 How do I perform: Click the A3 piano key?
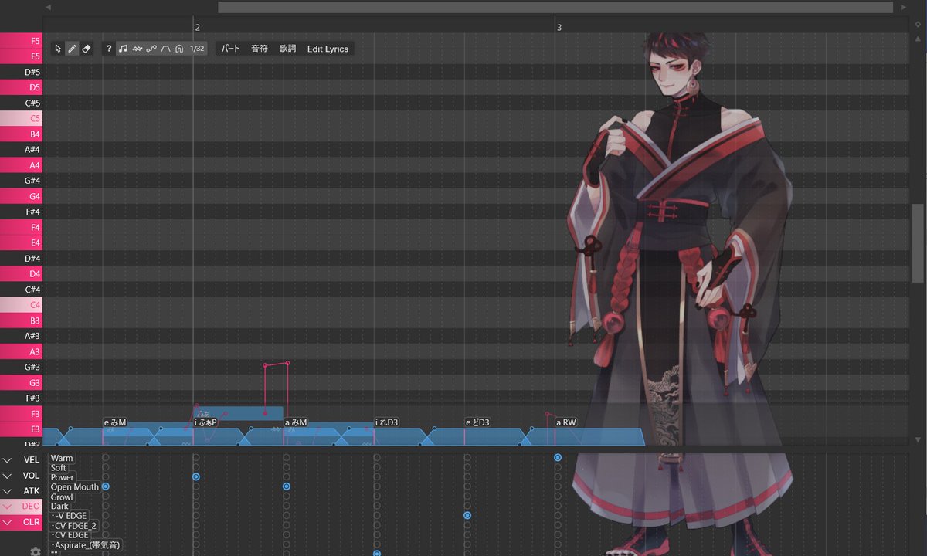click(22, 351)
